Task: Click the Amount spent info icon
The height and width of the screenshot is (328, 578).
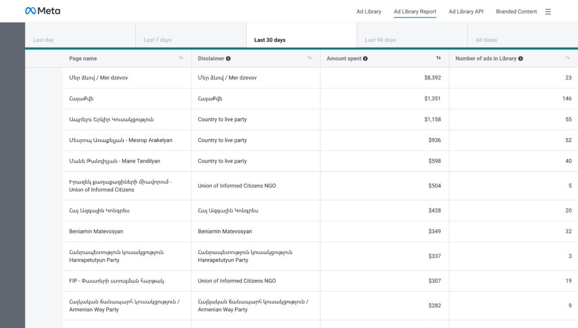Action: (x=365, y=59)
